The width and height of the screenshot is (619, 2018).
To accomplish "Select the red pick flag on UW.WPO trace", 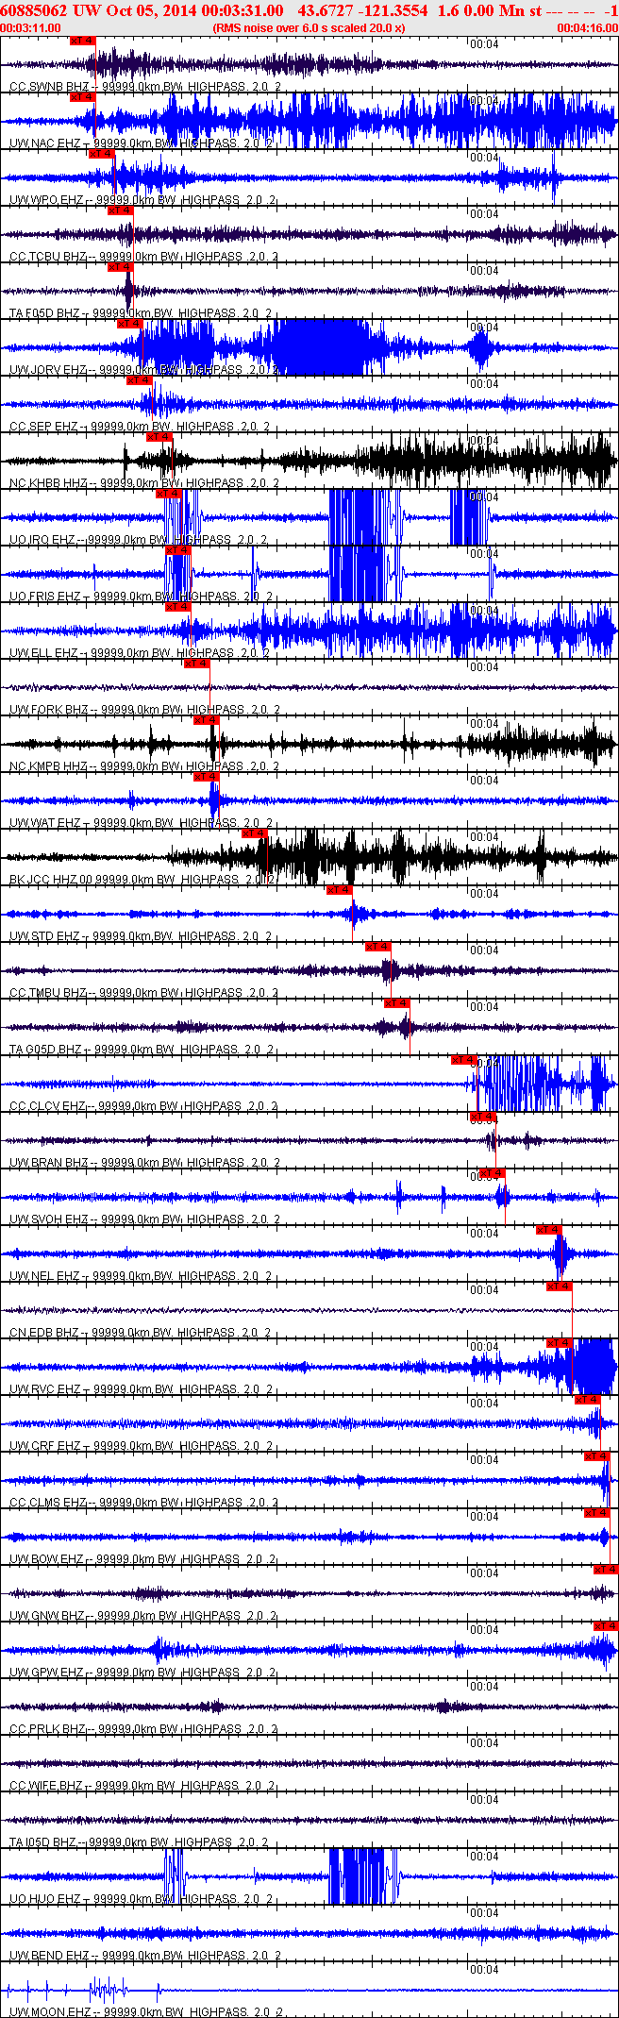I will (x=102, y=154).
